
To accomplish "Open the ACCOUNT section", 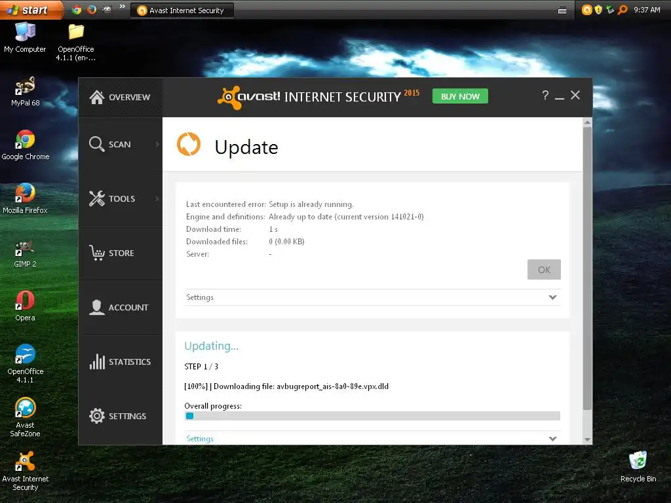I will (x=121, y=307).
